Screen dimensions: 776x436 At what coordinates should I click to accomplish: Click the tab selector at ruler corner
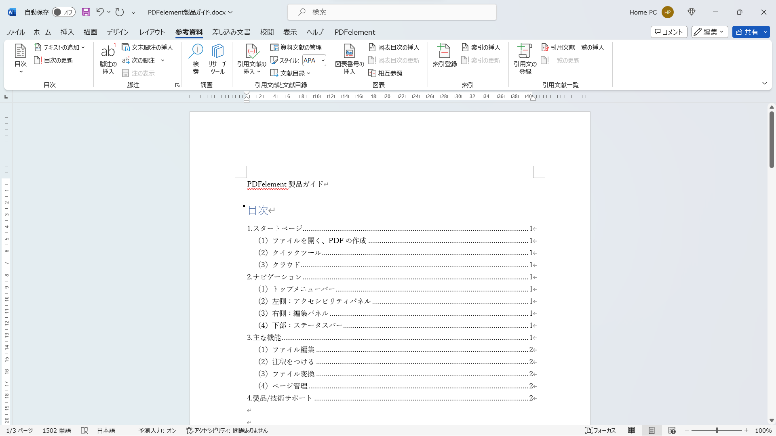6,97
